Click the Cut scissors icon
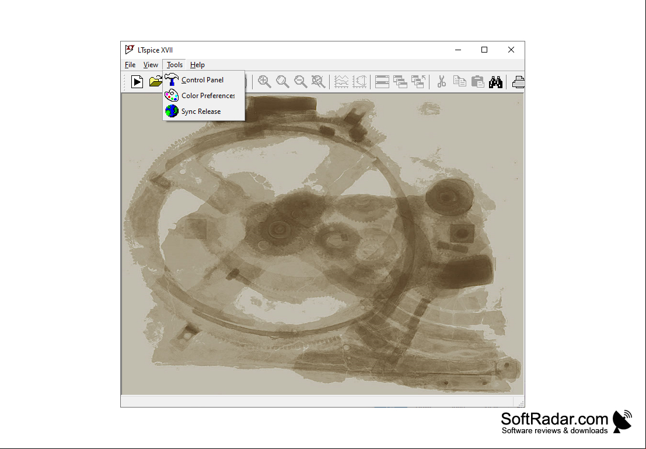 (x=442, y=82)
